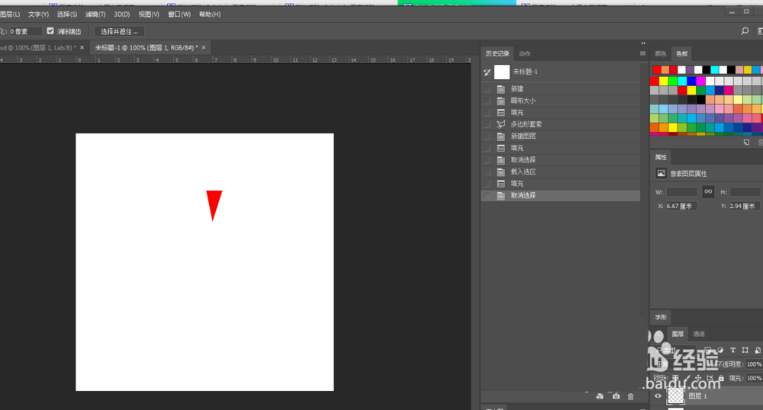This screenshot has height=410, width=763.
Task: Toggle history brush source box beside 新建
Action: tap(488, 89)
